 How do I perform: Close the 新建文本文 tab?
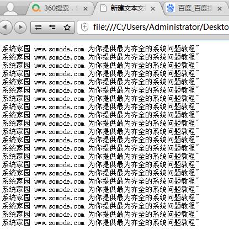(x=153, y=9)
